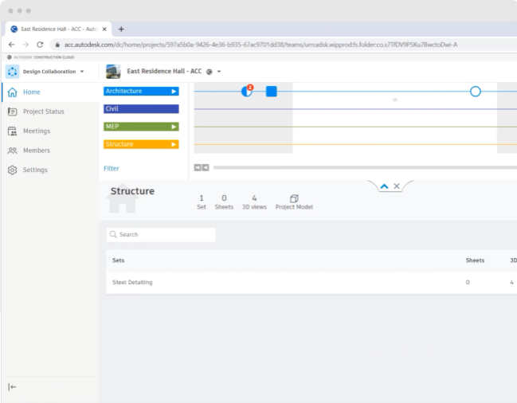Screen dimensions: 517x403
Task: Click the browser Forward arrow
Action: (x=25, y=45)
